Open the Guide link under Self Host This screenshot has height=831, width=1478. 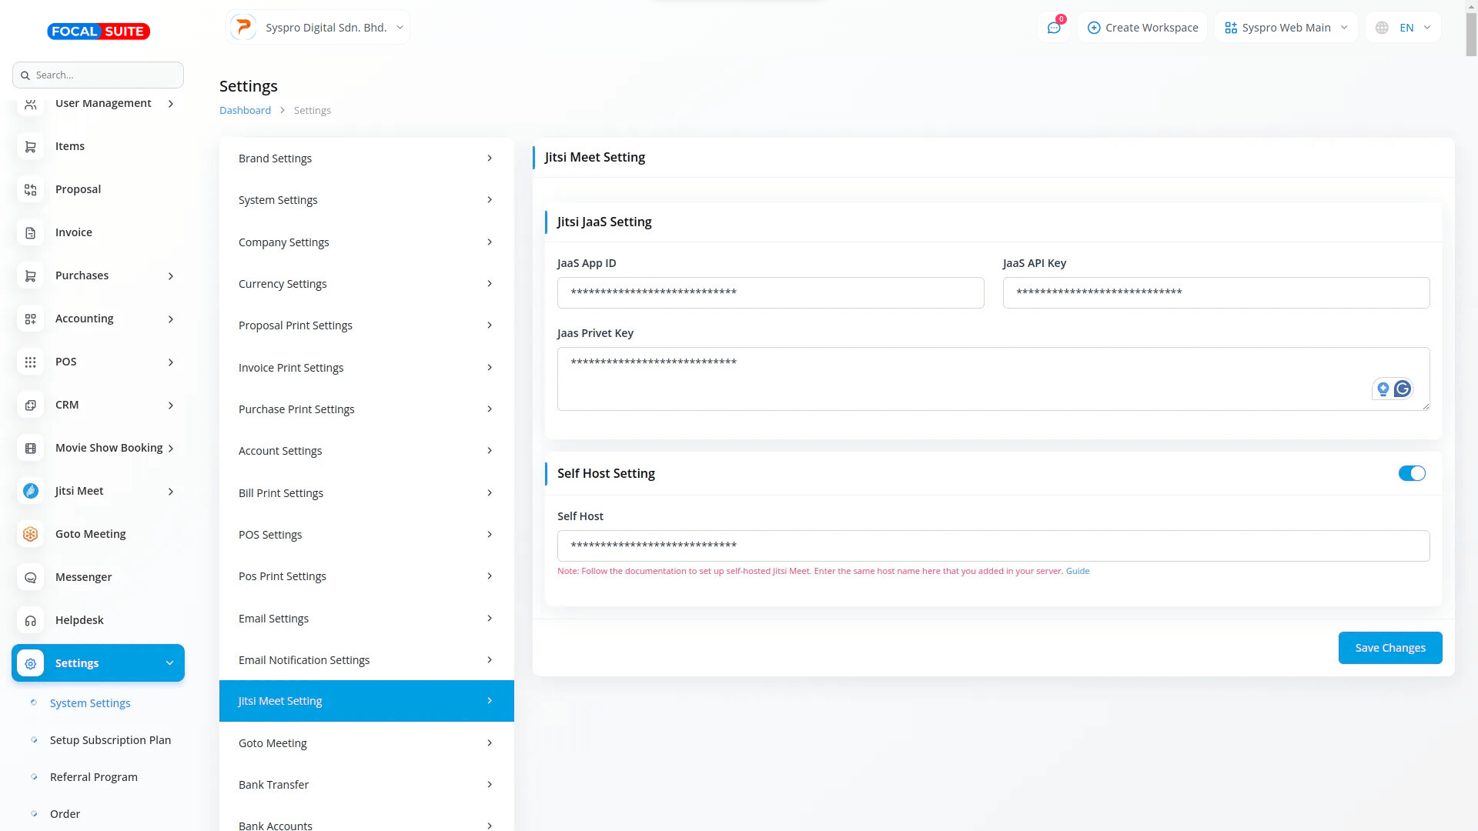[1077, 571]
